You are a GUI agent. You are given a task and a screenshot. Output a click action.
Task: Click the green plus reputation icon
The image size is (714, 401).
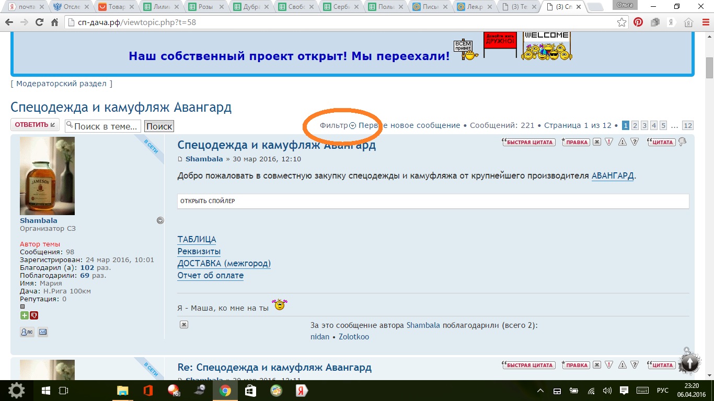pos(24,315)
